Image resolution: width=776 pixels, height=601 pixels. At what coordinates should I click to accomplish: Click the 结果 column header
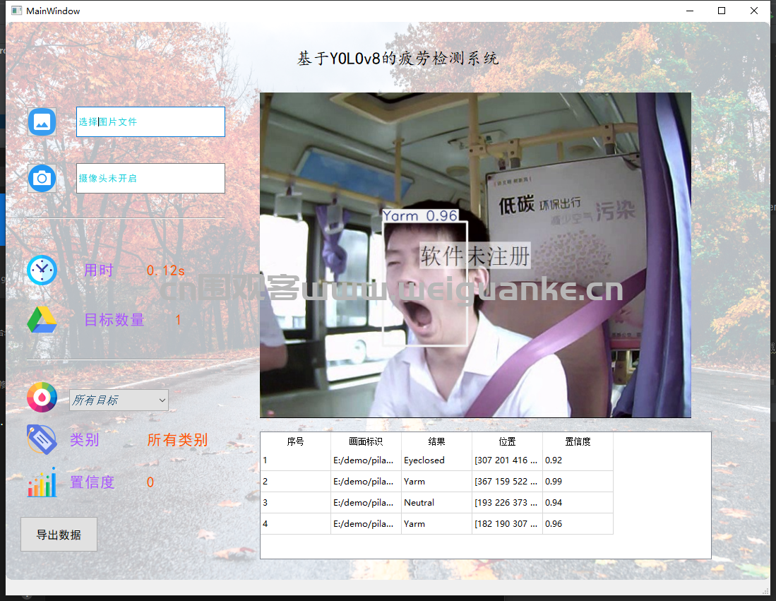[436, 441]
